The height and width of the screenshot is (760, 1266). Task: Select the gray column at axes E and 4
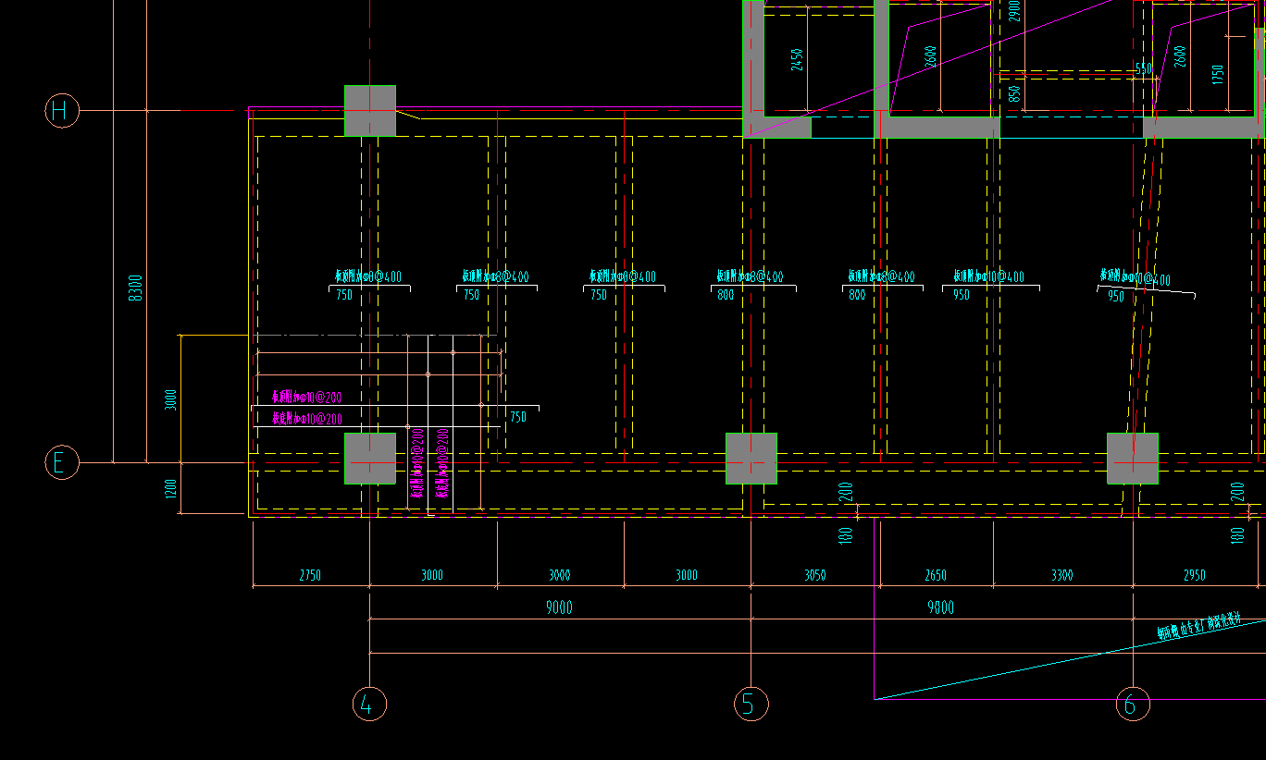[370, 459]
